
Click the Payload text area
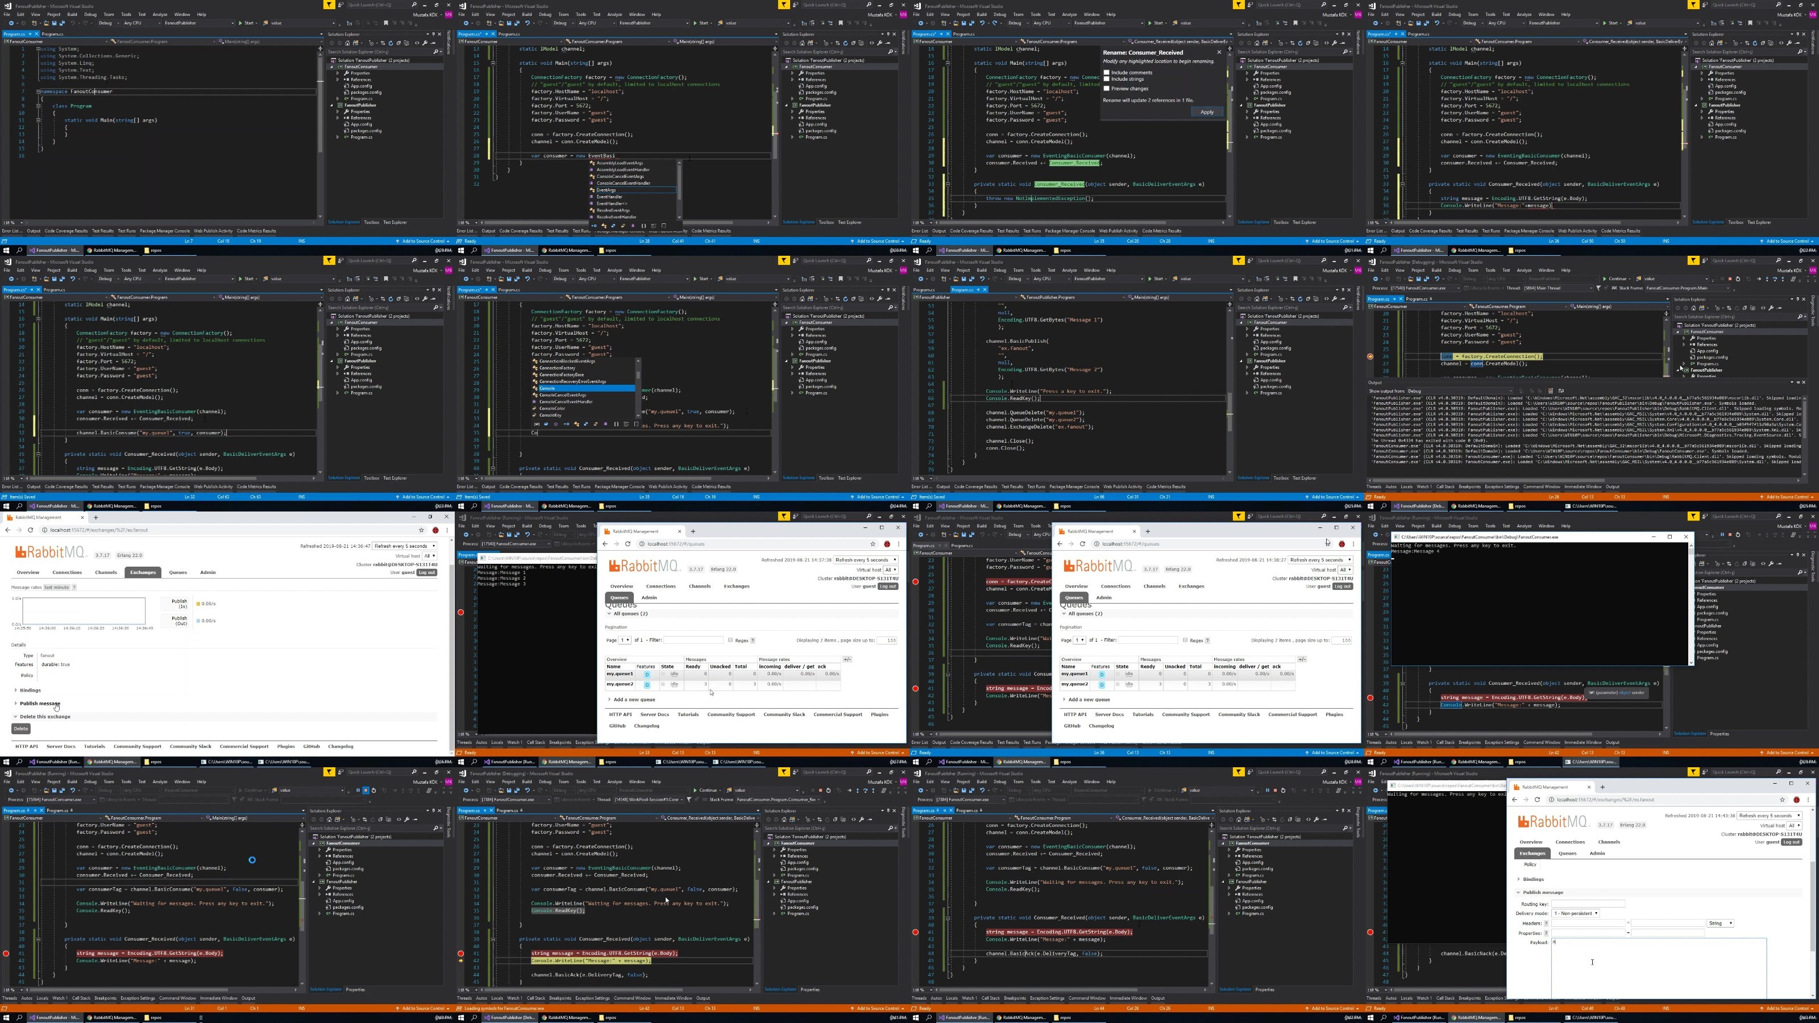click(x=1659, y=967)
